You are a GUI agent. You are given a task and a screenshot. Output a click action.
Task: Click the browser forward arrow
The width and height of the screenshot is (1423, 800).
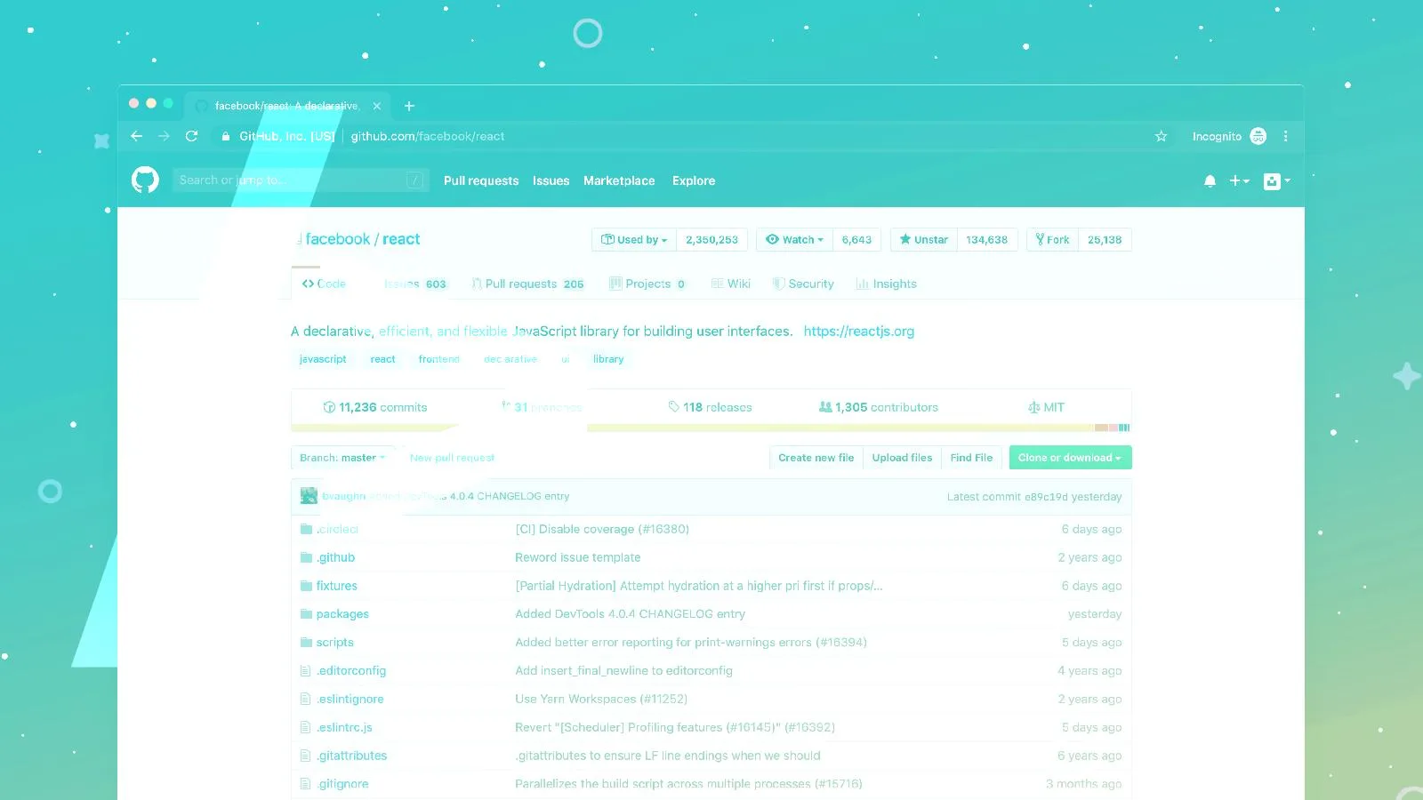164,136
